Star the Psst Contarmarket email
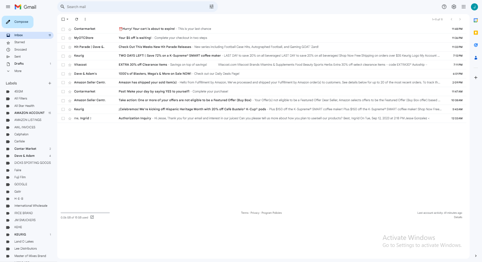 (x=70, y=92)
